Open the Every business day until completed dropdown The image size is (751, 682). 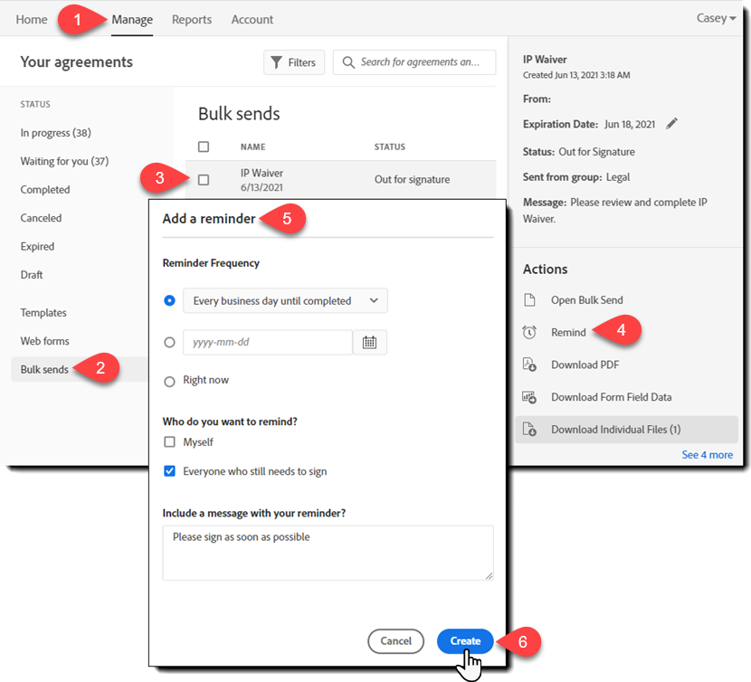(285, 300)
